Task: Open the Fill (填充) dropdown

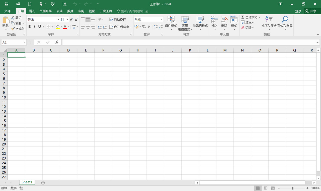Action: pyautogui.click(x=248, y=23)
